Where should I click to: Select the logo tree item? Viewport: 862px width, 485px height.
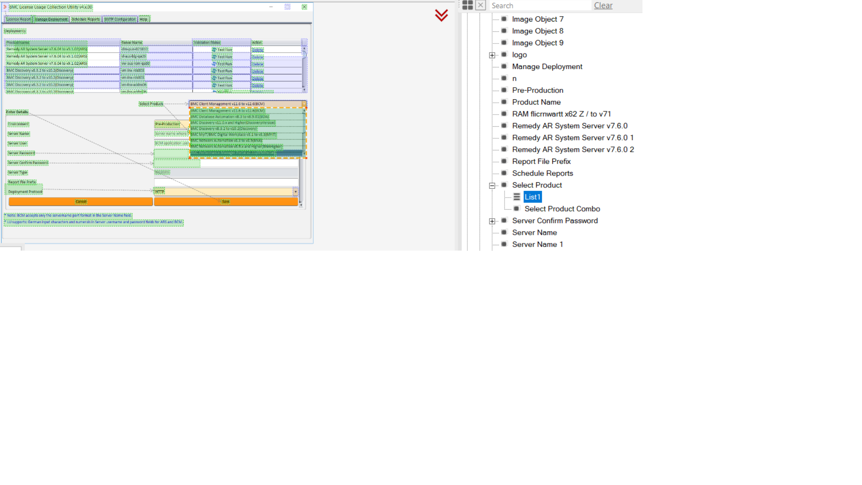coord(519,55)
